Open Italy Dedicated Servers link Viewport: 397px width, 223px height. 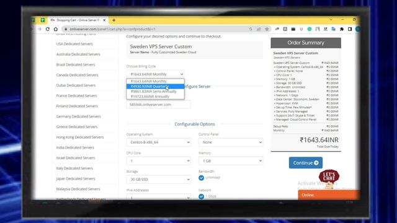(74, 168)
